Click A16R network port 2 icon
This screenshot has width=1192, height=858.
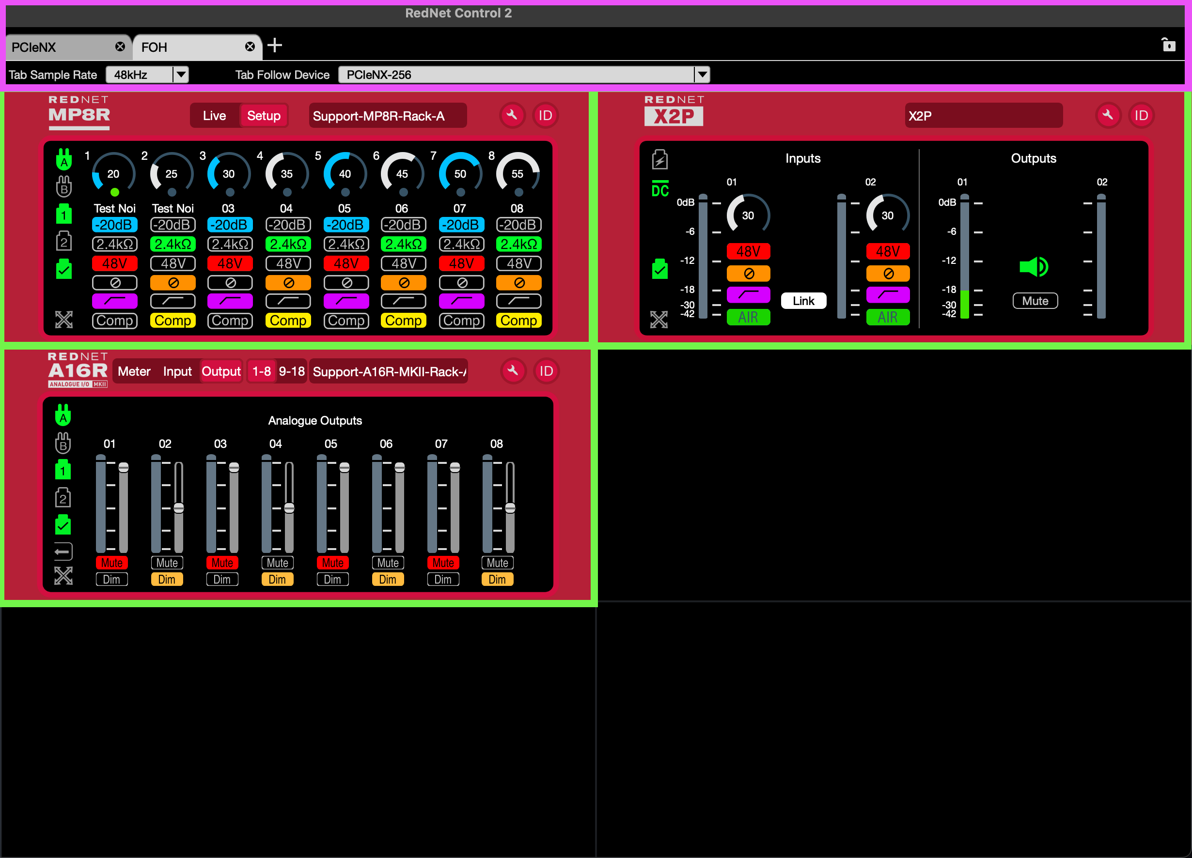[63, 497]
